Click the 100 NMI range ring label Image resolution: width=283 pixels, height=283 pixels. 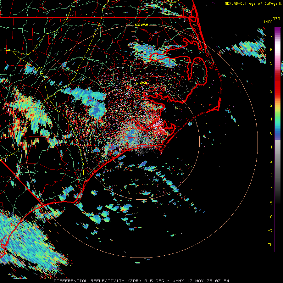coord(141,25)
